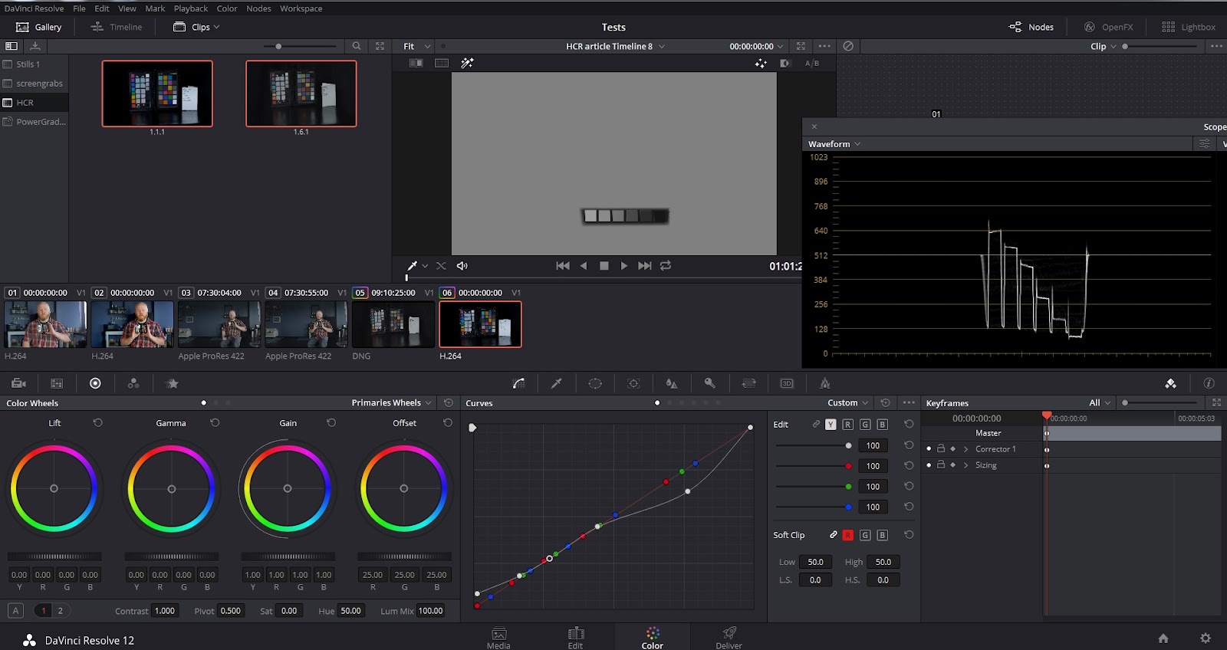Open the Camera Raw palette
The image size is (1227, 650).
(x=19, y=383)
